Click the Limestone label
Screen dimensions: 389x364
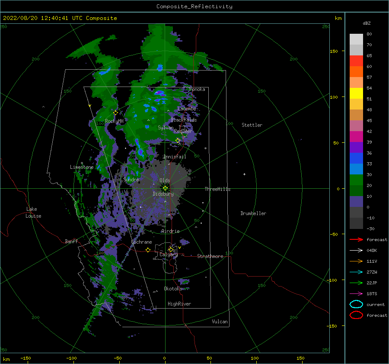click(82, 167)
